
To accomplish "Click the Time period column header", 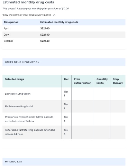I will point(11,22).
